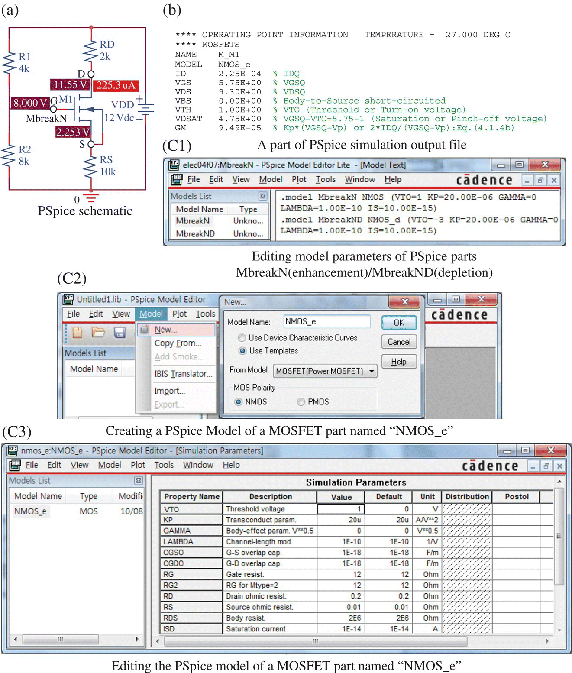The image size is (572, 673).
Task: Click RD Drain ohmic resist. value 0.2
Action: coord(341,596)
